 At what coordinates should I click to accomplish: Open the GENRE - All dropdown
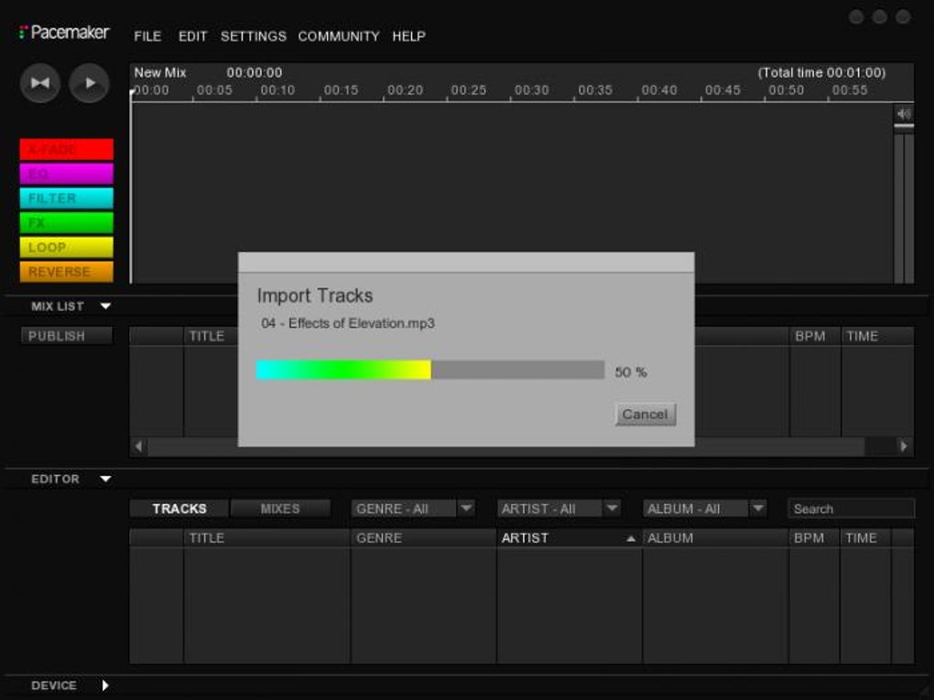[413, 509]
